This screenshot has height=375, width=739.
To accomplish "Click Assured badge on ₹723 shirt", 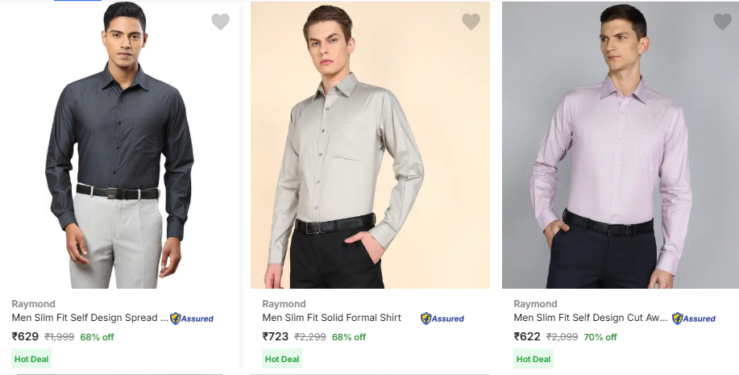I will point(442,319).
